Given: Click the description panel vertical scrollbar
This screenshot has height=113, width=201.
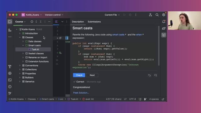Looking at the screenshot, I should tap(159, 46).
